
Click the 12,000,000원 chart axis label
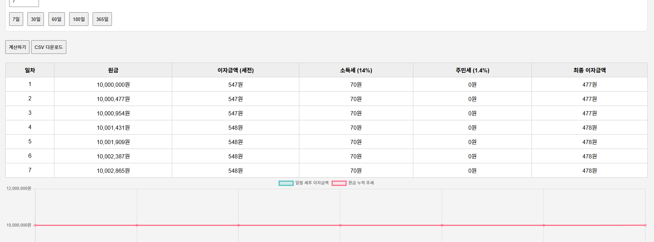(19, 188)
